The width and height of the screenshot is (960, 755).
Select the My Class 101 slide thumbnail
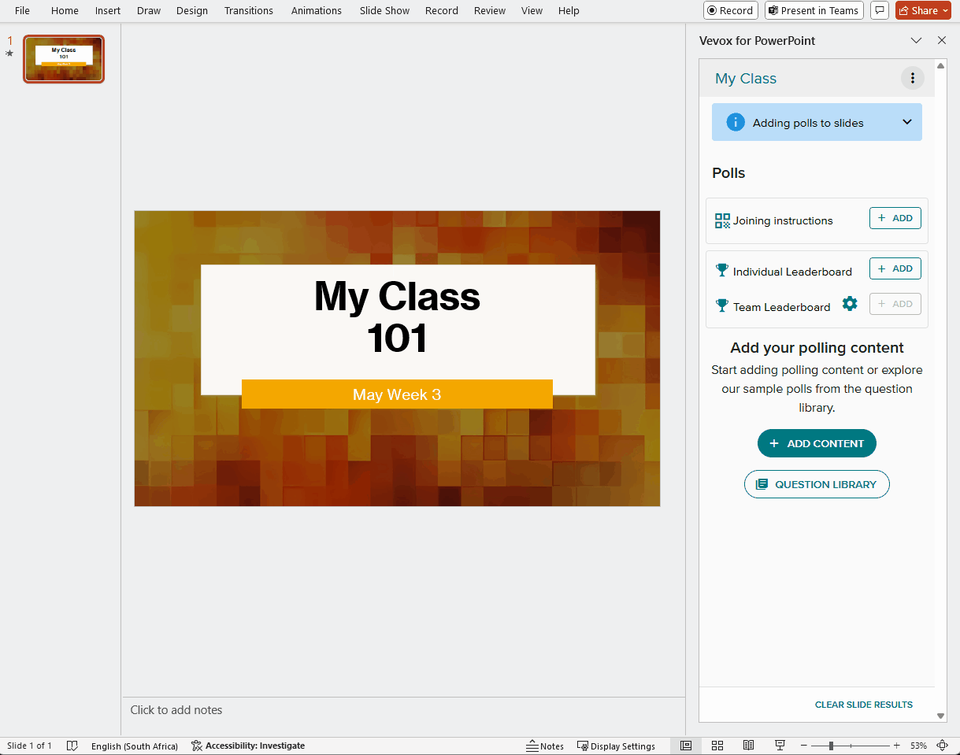point(63,58)
